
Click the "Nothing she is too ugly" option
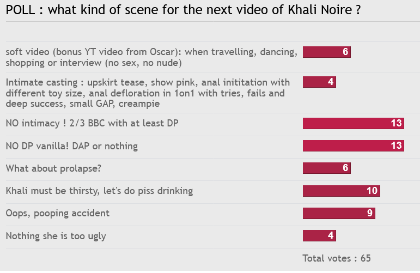click(56, 236)
